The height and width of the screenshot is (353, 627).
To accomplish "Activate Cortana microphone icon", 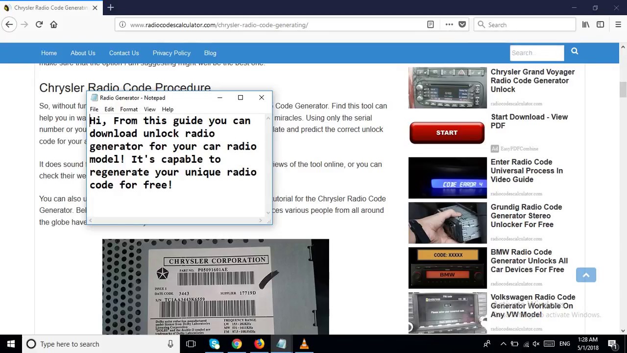I will tap(170, 344).
